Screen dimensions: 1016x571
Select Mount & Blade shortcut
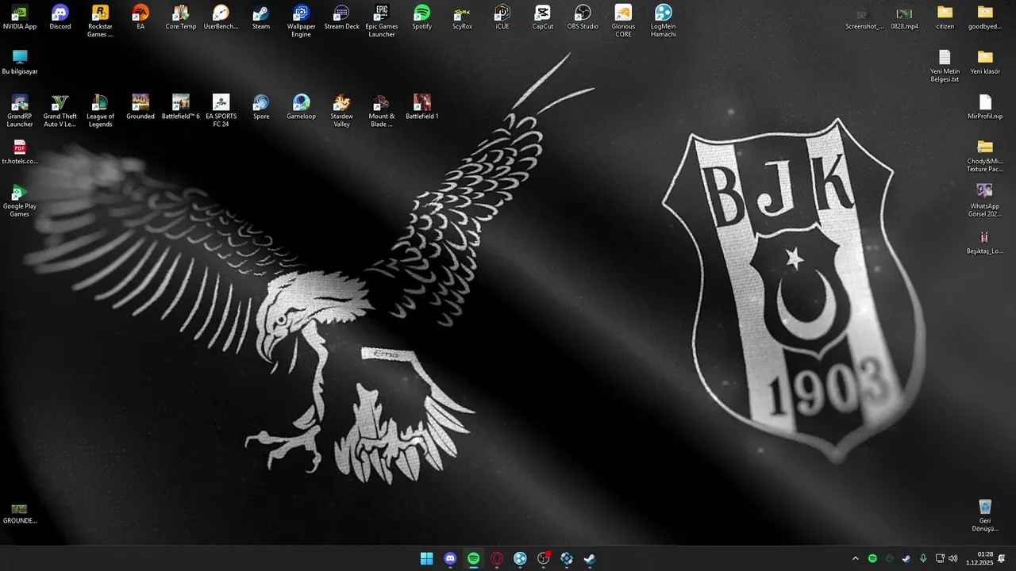[x=382, y=111]
